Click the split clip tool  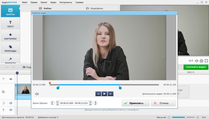(27, 67)
